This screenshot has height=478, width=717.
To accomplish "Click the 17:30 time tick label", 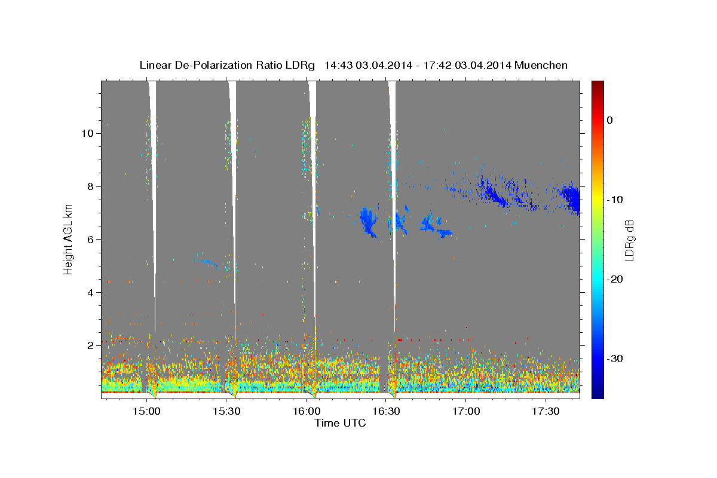I will point(546,411).
